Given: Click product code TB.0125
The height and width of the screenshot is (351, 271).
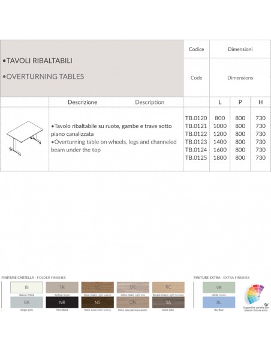Looking at the screenshot, I should tap(196, 157).
